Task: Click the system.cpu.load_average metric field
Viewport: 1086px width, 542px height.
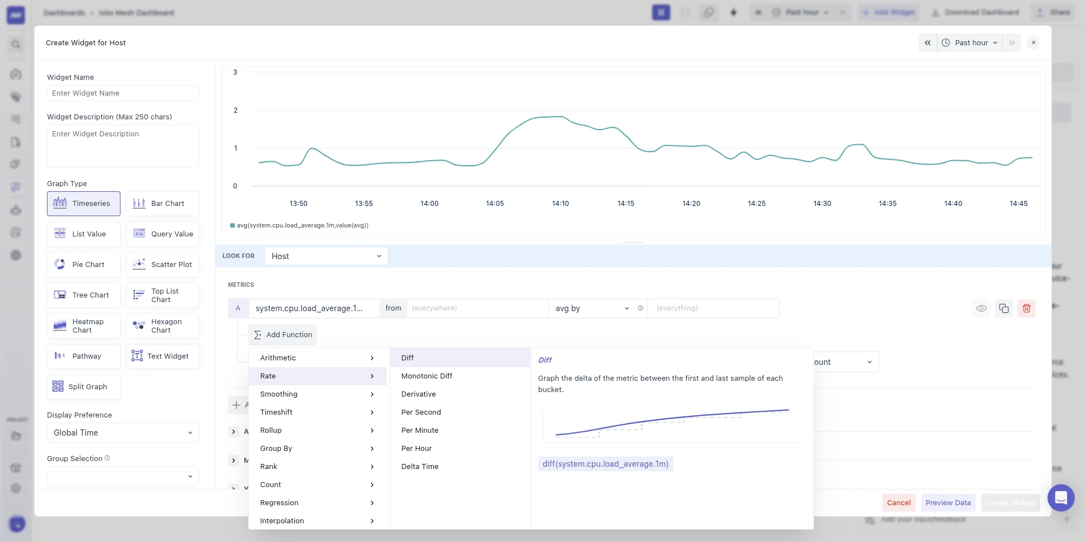Action: coord(314,308)
